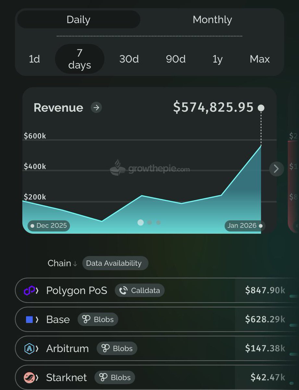Screen dimensions: 299x390
Task: Click the $42.47k Starknet value
Action: coord(268,377)
